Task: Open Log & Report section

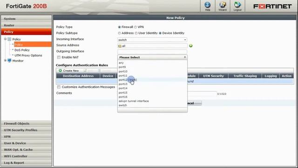Action: (26, 163)
